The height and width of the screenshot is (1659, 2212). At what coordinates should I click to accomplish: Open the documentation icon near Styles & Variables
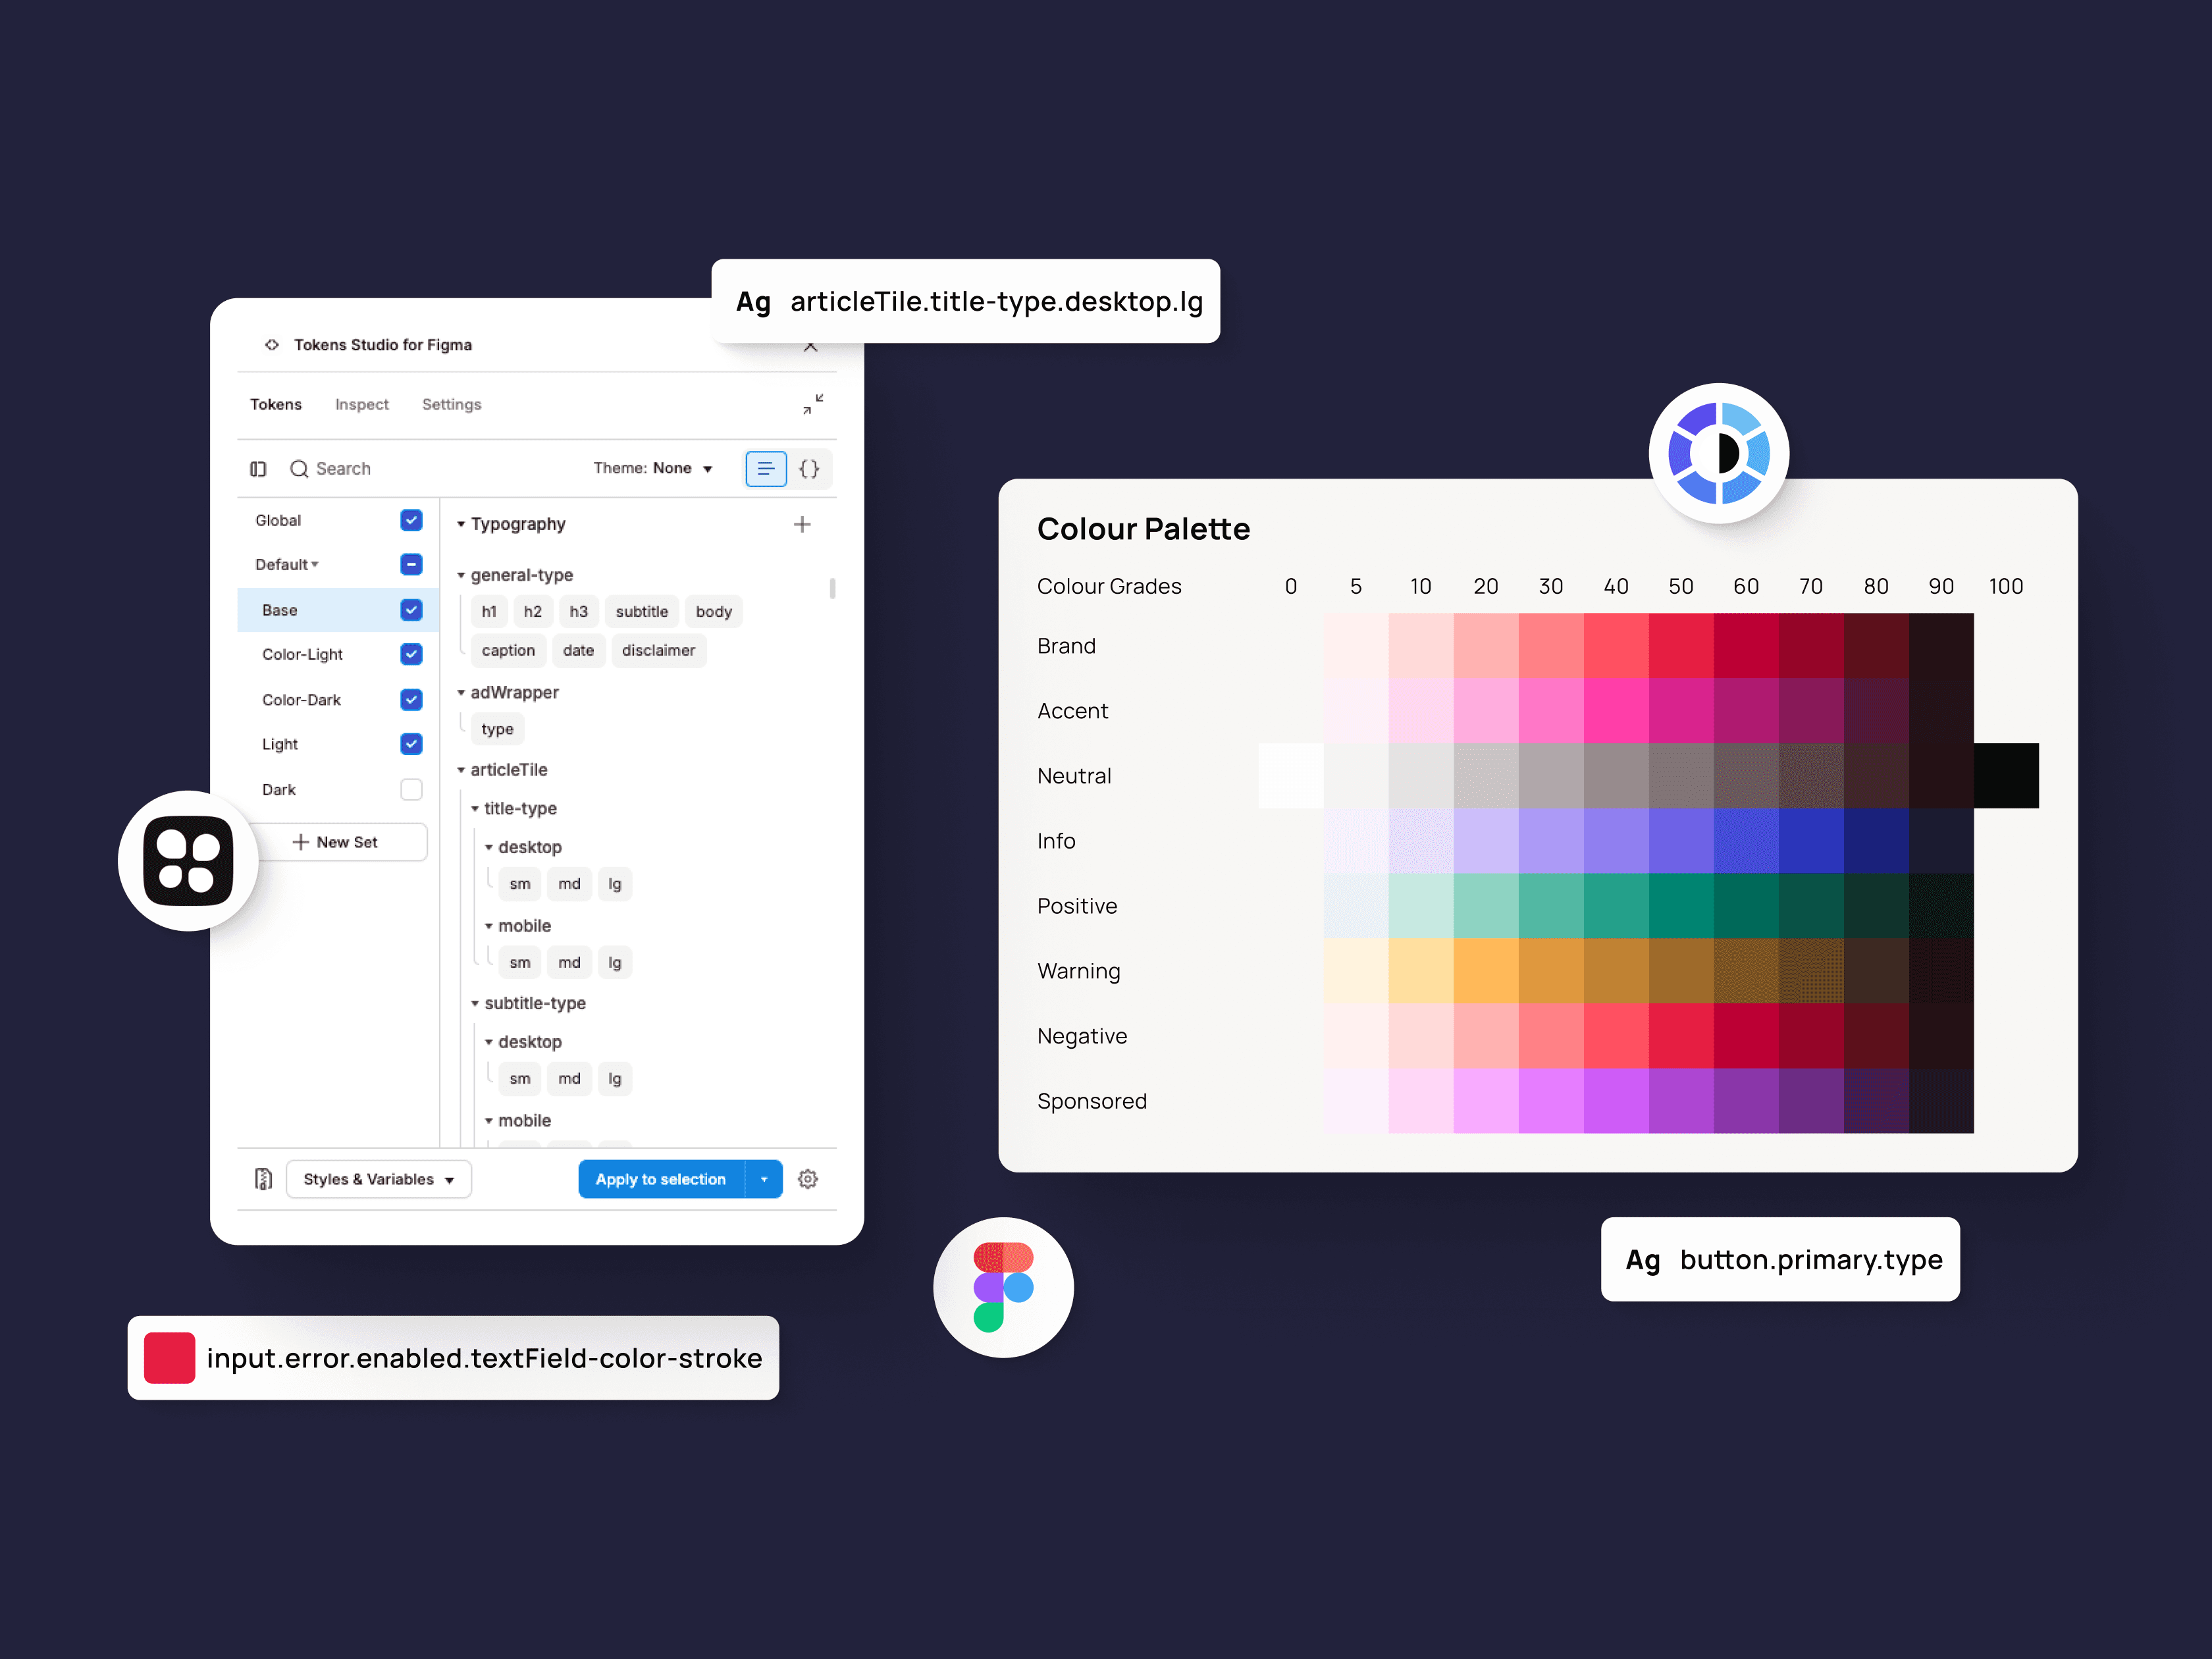(x=263, y=1179)
